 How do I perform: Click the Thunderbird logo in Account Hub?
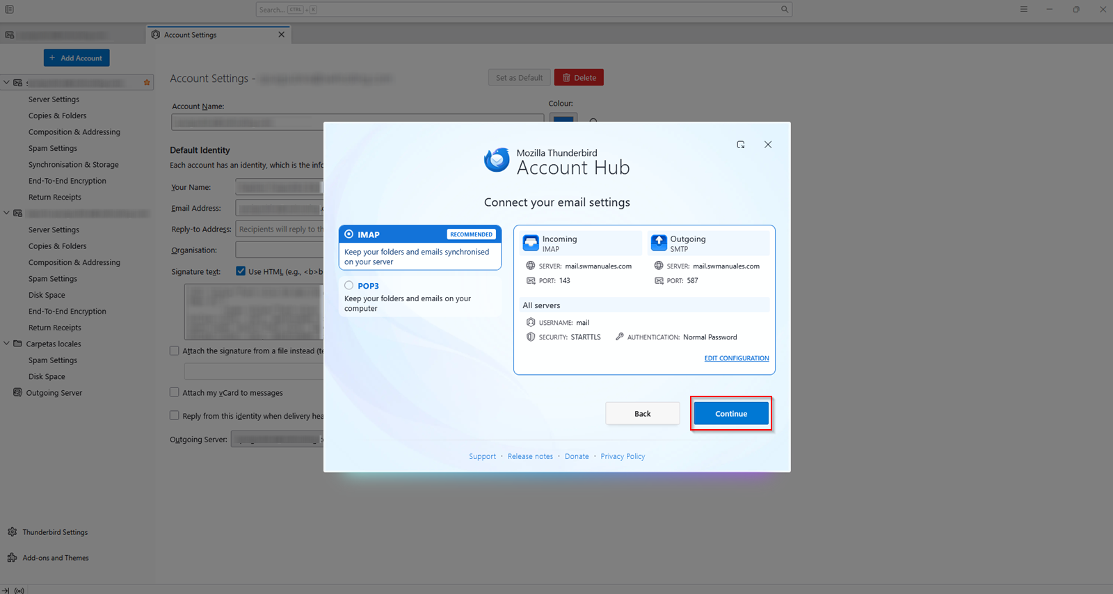(x=497, y=160)
